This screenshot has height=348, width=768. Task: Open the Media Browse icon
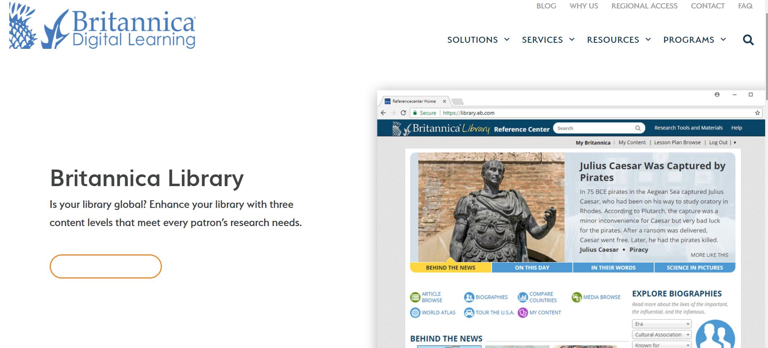click(x=577, y=298)
